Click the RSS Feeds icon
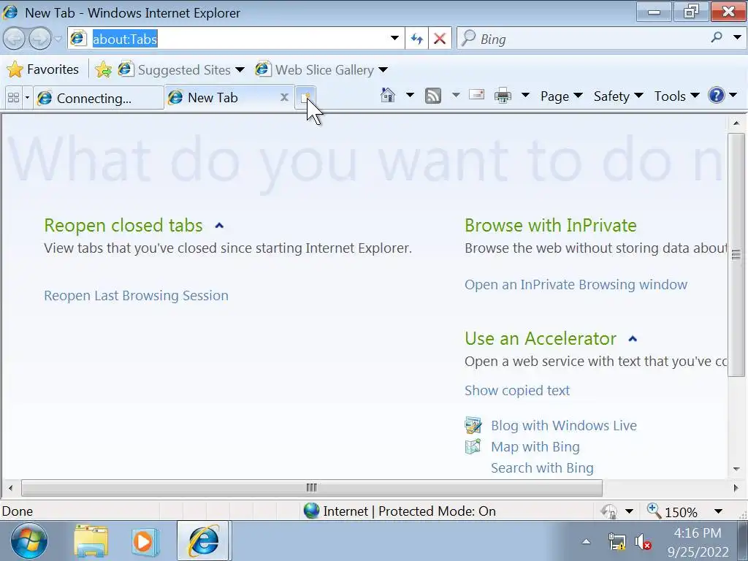The height and width of the screenshot is (561, 748). click(432, 96)
